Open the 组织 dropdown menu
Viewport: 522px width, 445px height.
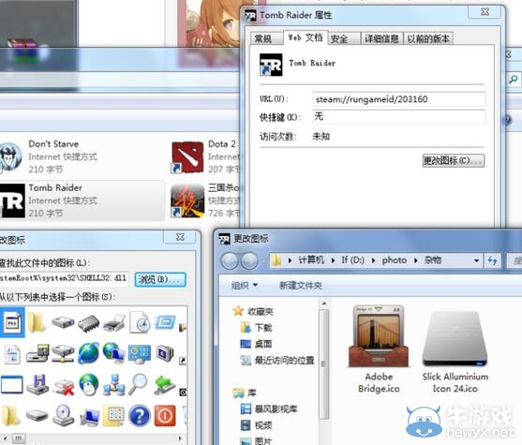[245, 285]
